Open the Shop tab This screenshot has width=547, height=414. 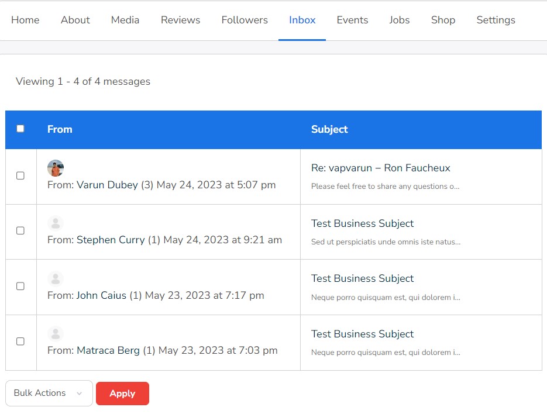tap(443, 20)
